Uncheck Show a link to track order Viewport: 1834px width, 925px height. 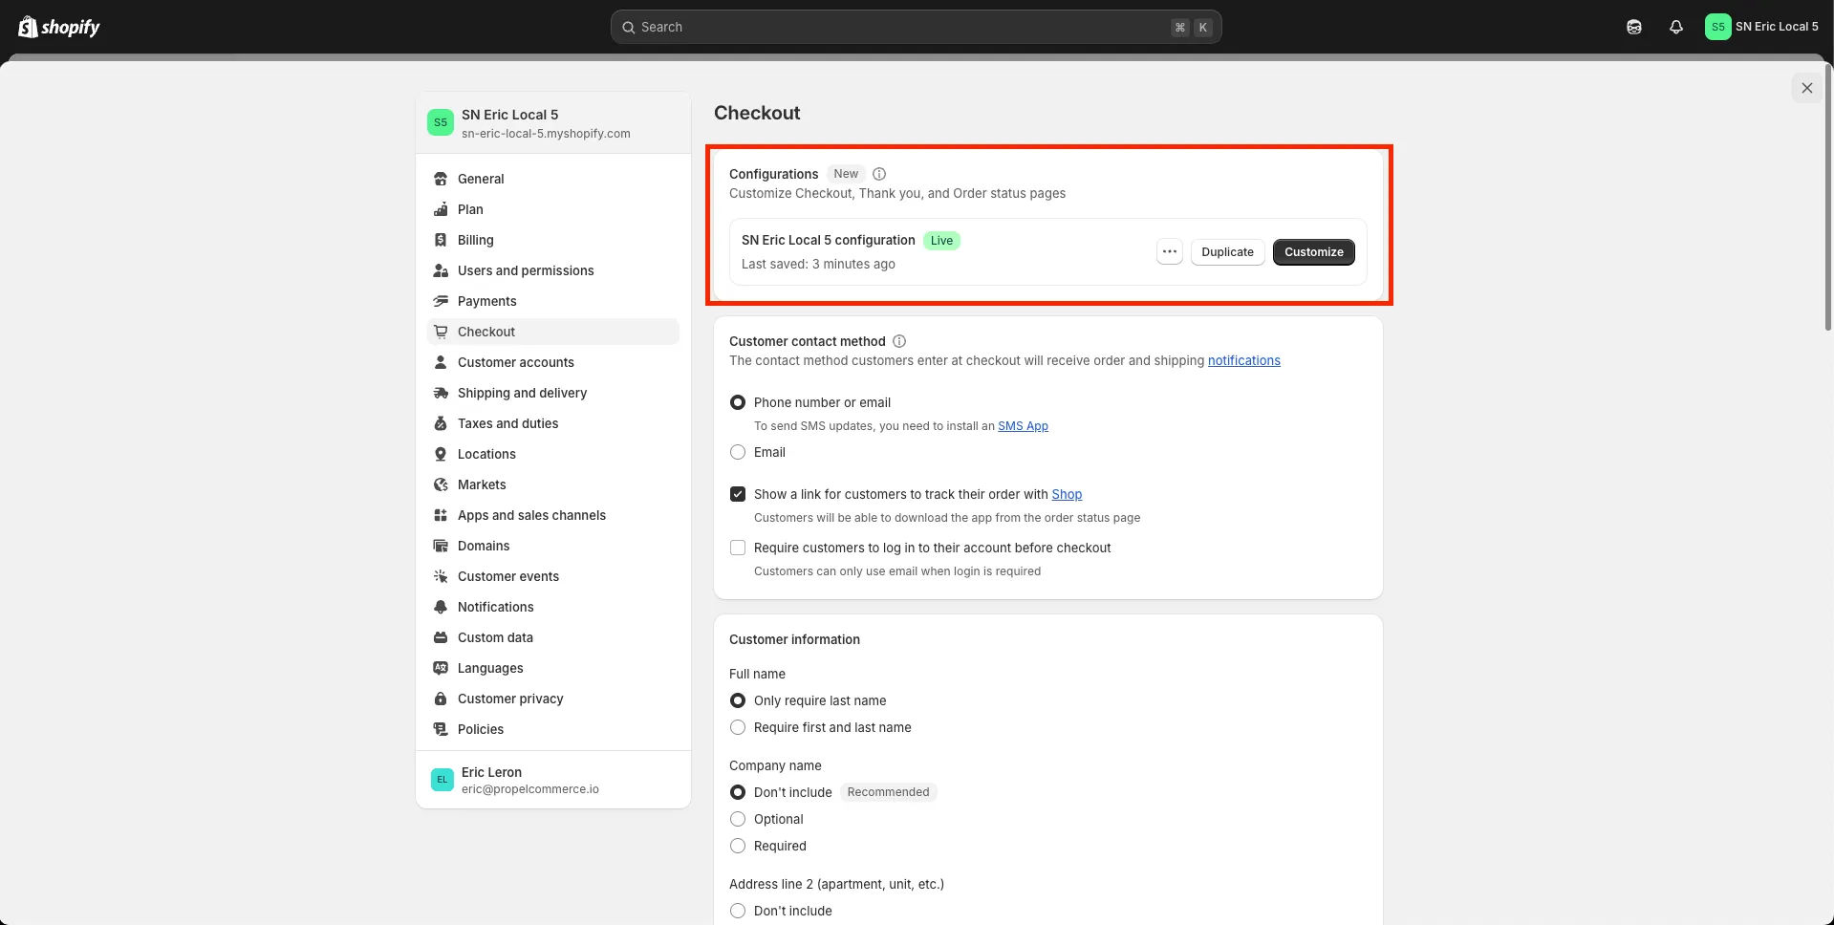[x=738, y=494]
